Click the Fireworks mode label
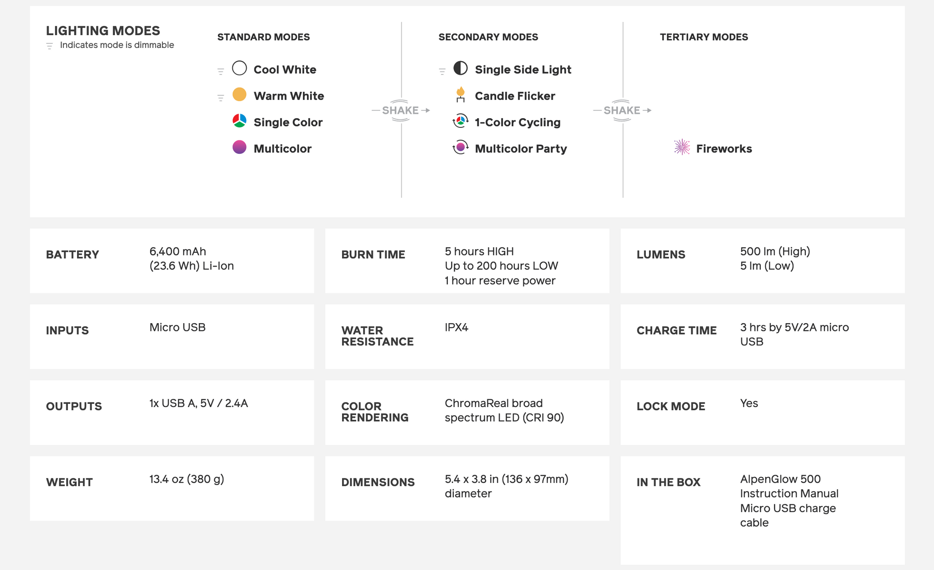Viewport: 934px width, 570px height. [x=724, y=149]
